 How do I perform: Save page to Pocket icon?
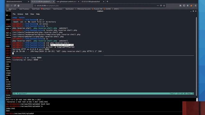tap(161, 6)
